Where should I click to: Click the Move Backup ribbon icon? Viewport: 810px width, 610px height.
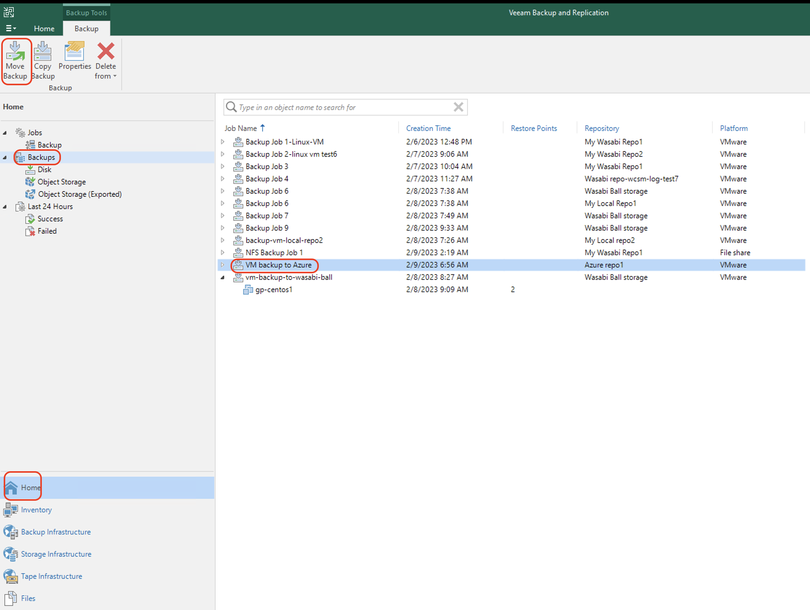[x=15, y=51]
